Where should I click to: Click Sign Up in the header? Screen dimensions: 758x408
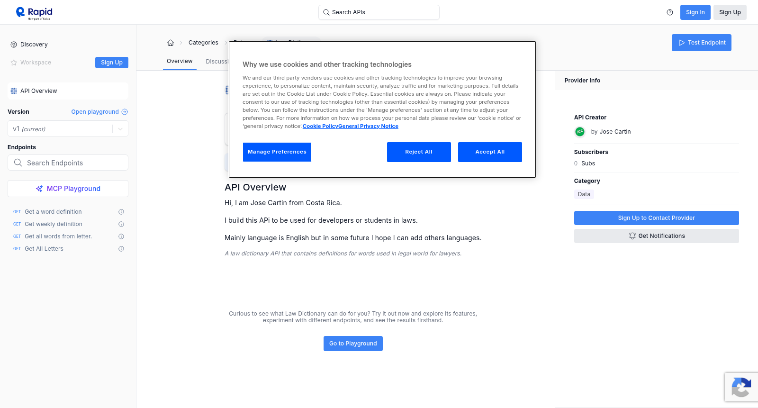[730, 12]
